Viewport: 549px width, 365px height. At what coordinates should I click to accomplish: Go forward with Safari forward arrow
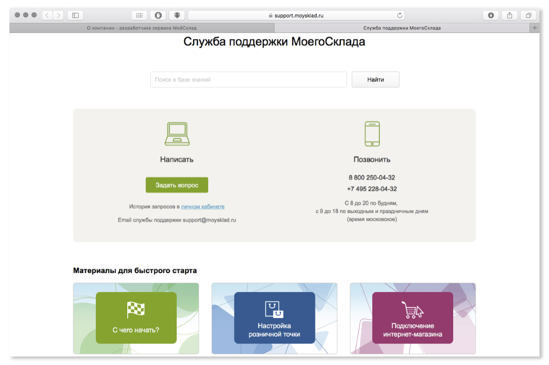(58, 15)
